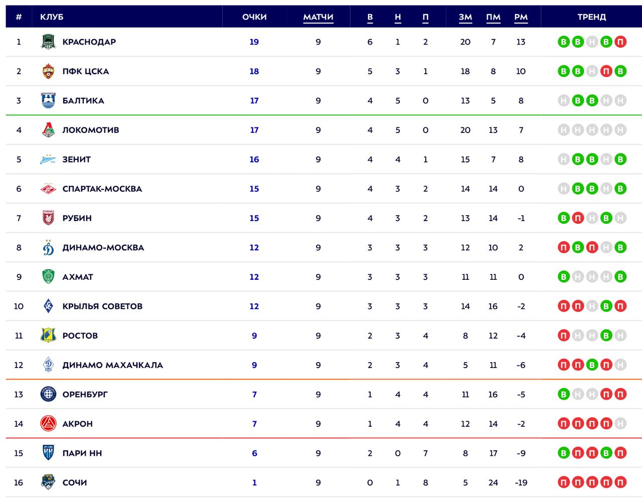Click the Rostov club crest
Image resolution: width=642 pixels, height=500 pixels.
pyautogui.click(x=49, y=336)
